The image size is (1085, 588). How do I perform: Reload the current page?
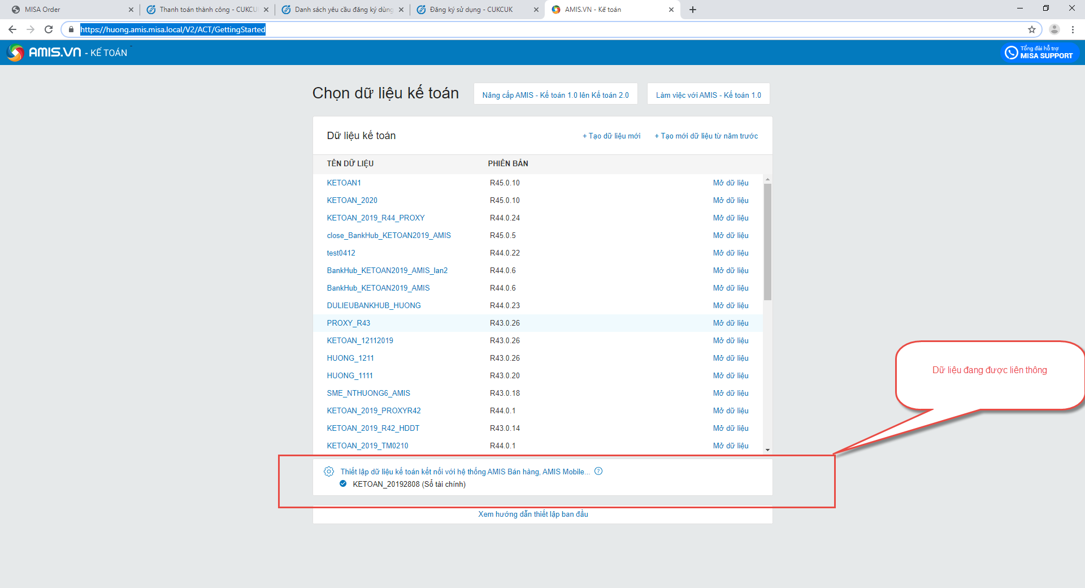tap(49, 29)
